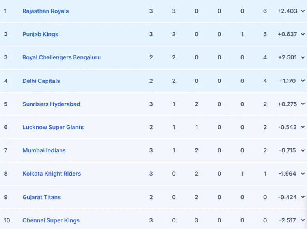307x229 pixels.
Task: Expand the Royal Challengers Bengaluru row chevron
Action: coord(303,58)
